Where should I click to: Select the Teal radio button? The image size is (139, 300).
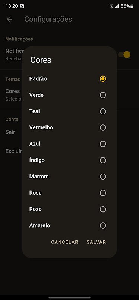click(x=103, y=111)
